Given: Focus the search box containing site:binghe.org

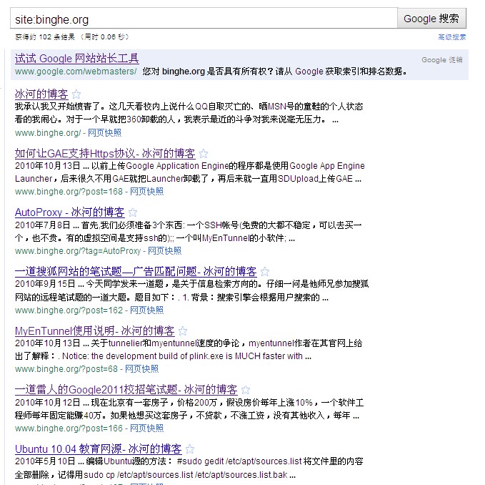Looking at the screenshot, I should click(204, 19).
